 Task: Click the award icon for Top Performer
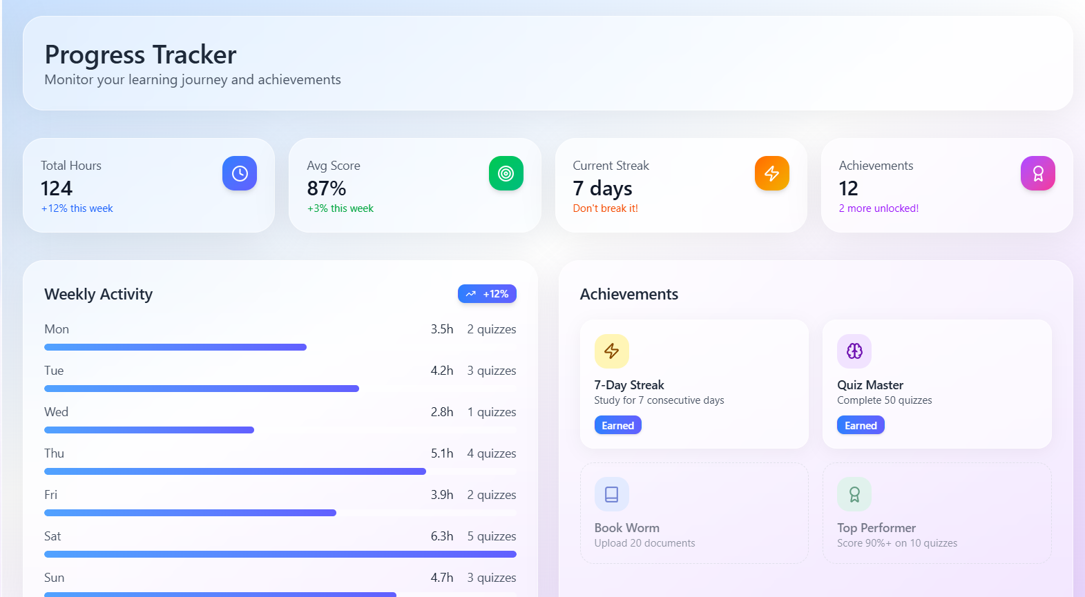[854, 494]
